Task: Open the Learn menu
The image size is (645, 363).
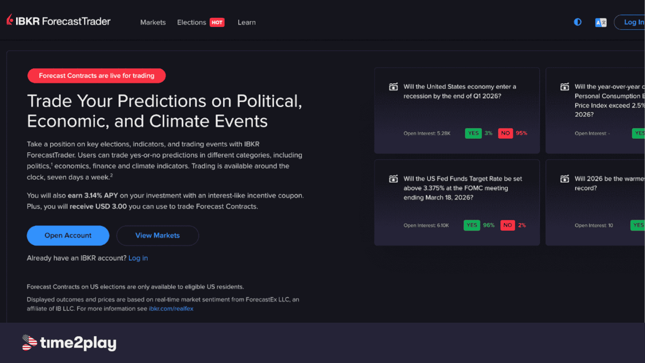Action: click(x=247, y=22)
